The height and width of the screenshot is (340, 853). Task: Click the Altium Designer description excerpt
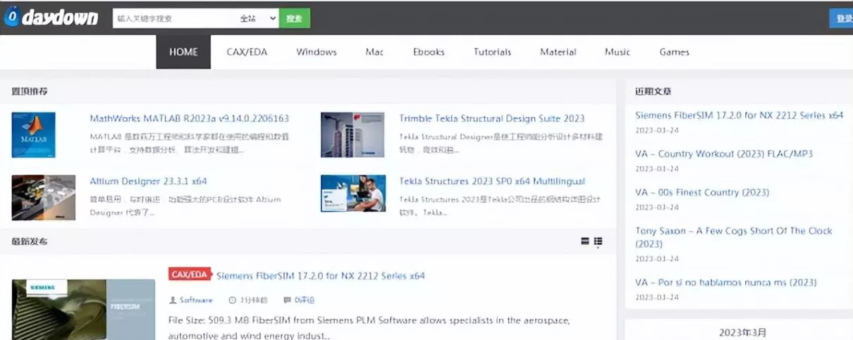pos(185,206)
